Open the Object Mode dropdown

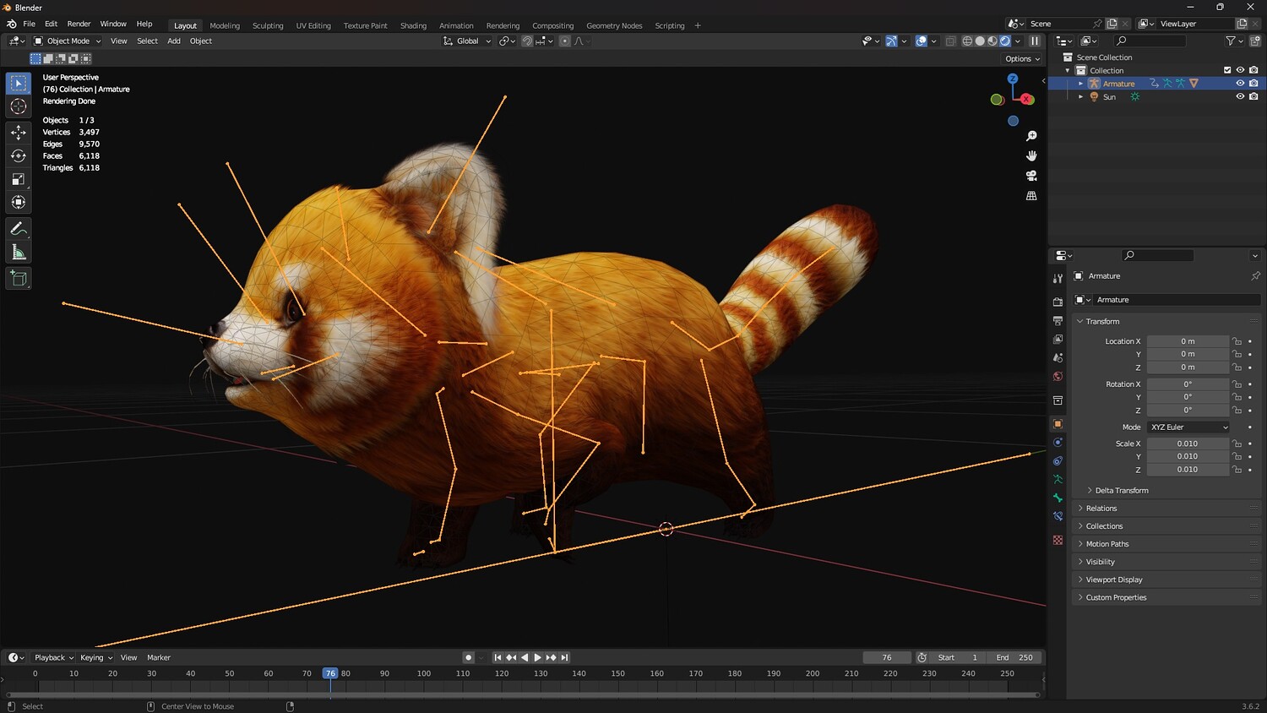[x=68, y=41]
